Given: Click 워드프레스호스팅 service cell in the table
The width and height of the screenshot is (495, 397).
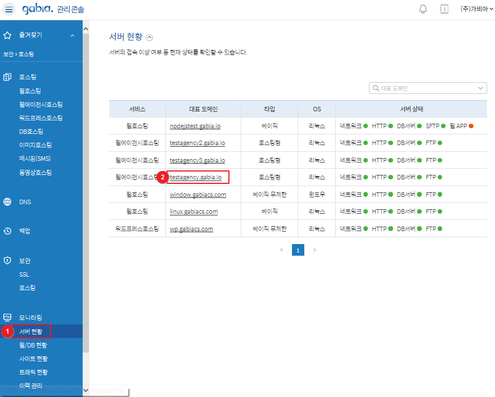Looking at the screenshot, I should 137,229.
